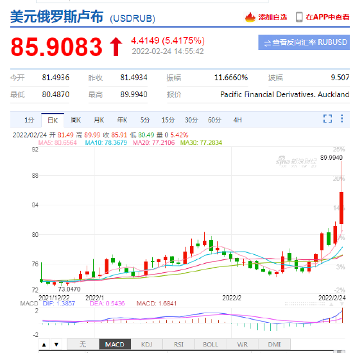Click the down triangle indicator arrow
The height and width of the screenshot is (353, 353).
coord(56,345)
